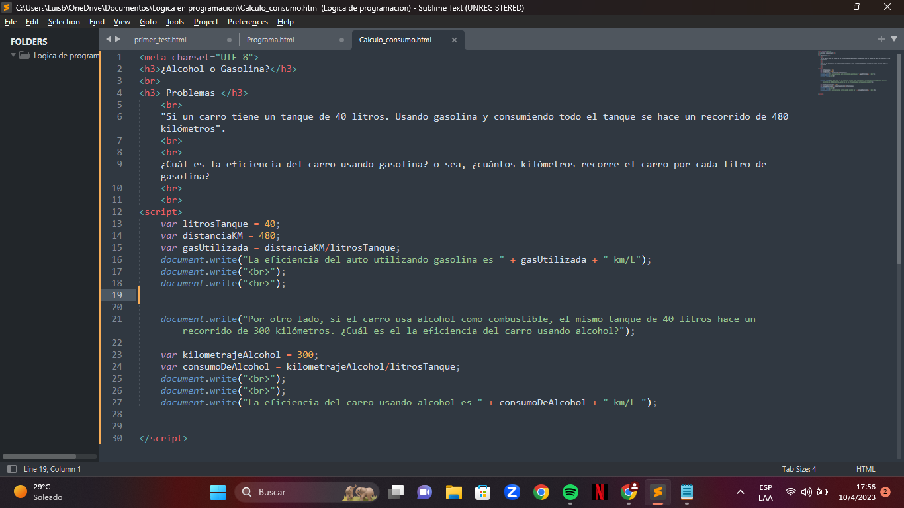Open the Find menu
This screenshot has height=508, width=904.
pos(97,22)
